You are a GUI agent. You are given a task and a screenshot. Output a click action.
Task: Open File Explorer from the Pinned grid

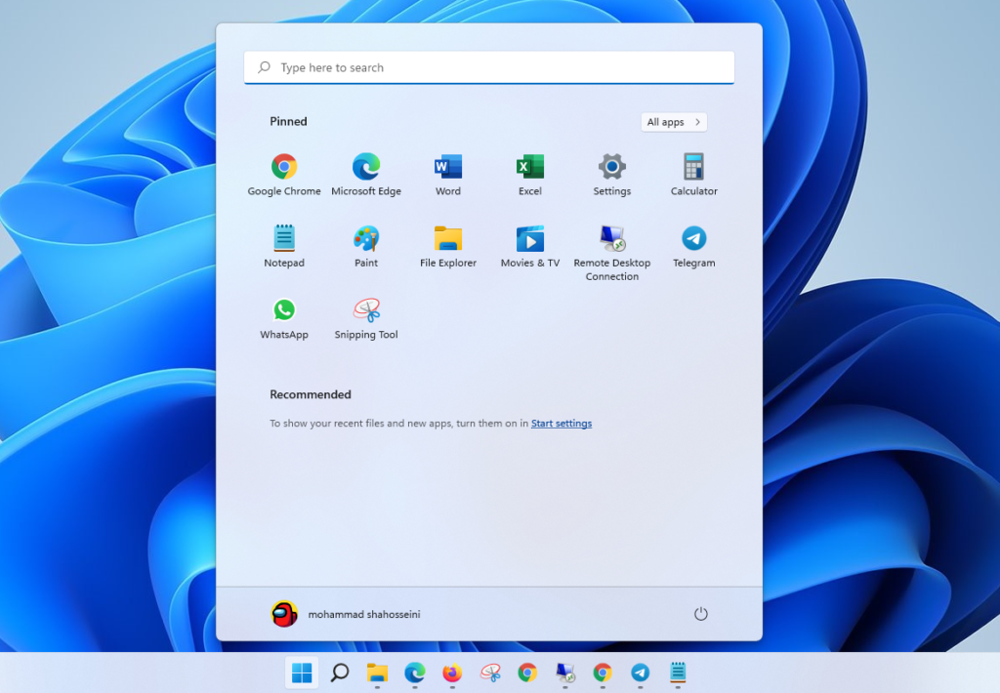pyautogui.click(x=447, y=246)
